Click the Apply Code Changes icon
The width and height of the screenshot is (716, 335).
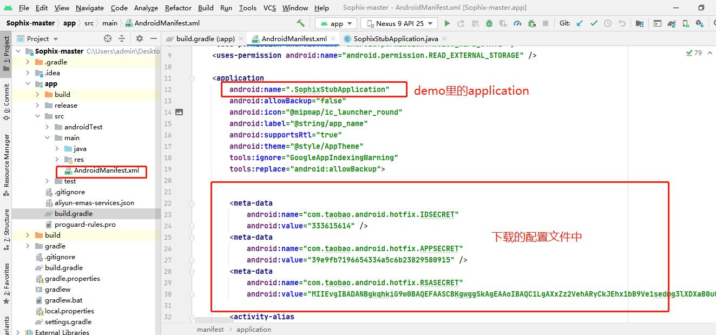[475, 23]
